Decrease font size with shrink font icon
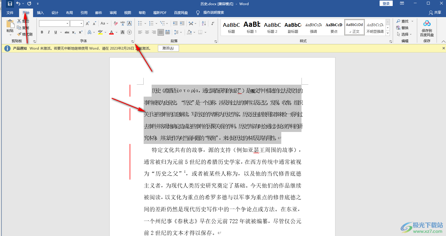The height and width of the screenshot is (236, 446). click(x=94, y=23)
